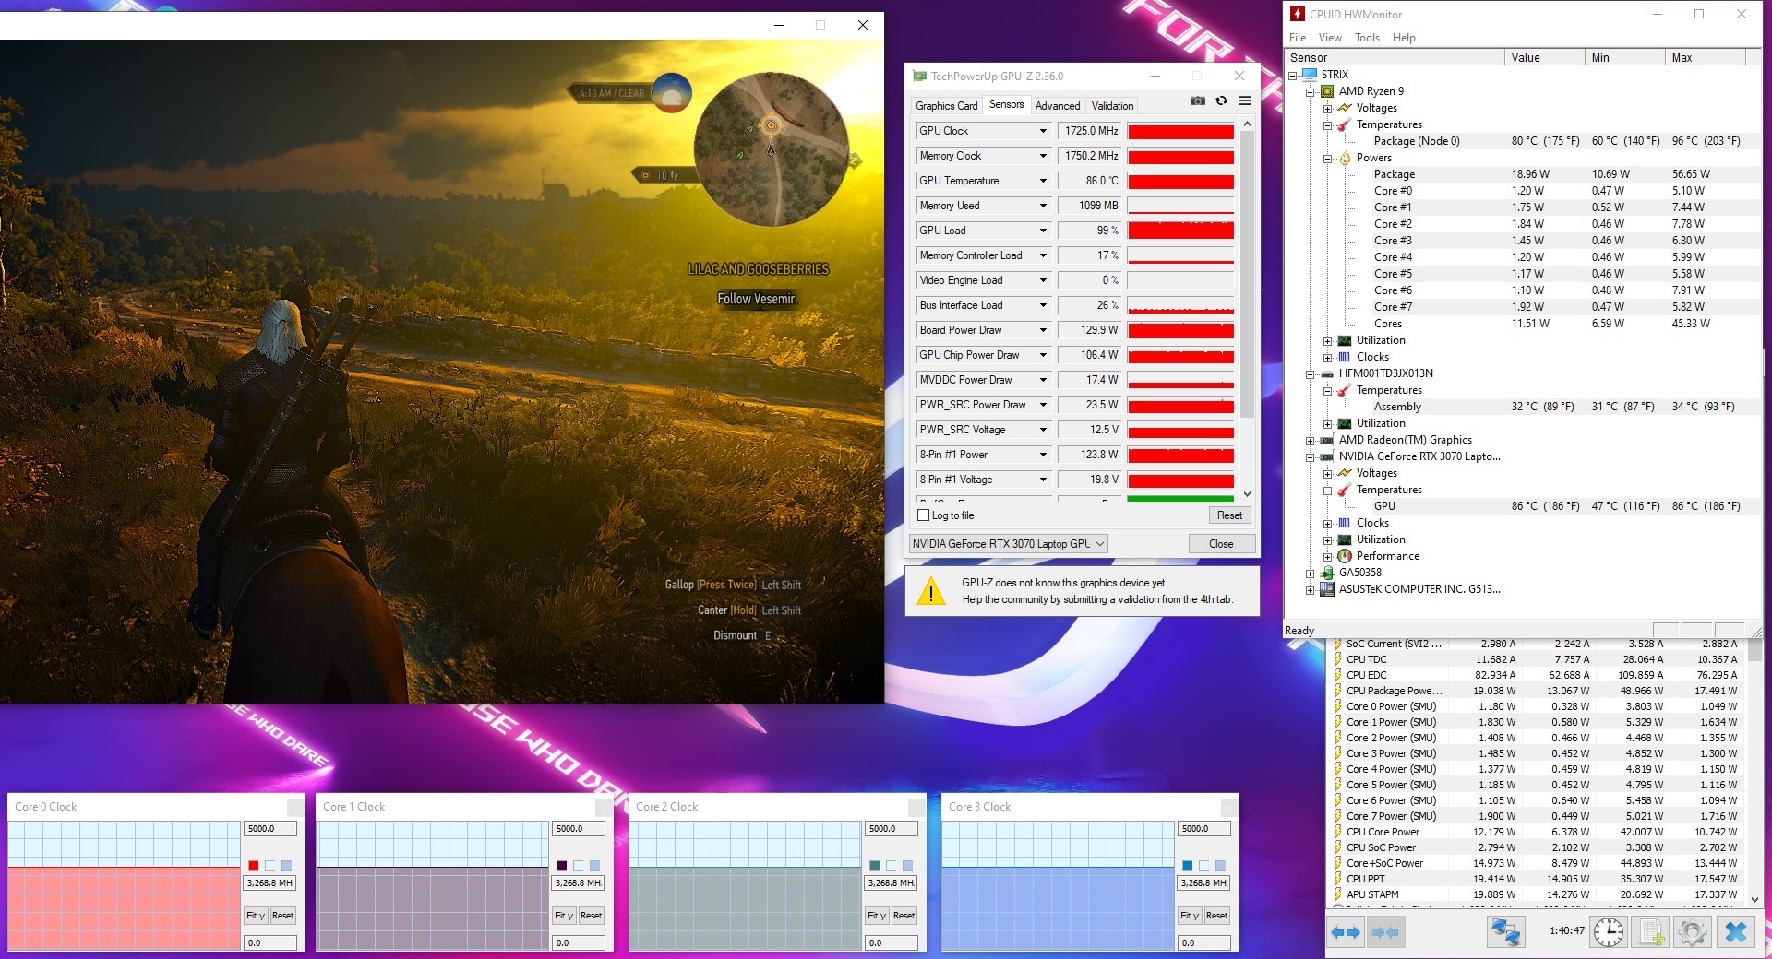Viewport: 1772px width, 959px height.
Task: Click the AMD Ryzen 9 processor chip icon
Action: coord(1327,91)
